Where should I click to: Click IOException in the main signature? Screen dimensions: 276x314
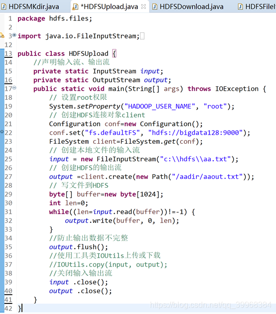click(237, 89)
